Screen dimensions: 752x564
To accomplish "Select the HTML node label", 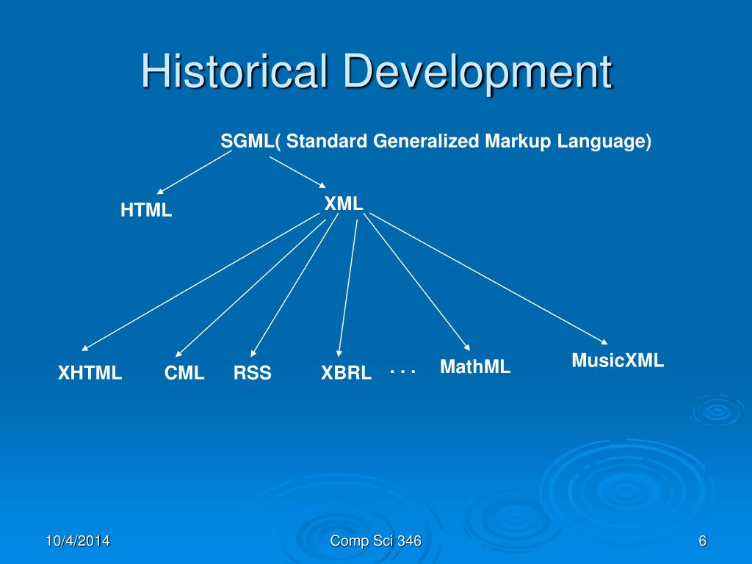I will click(146, 210).
